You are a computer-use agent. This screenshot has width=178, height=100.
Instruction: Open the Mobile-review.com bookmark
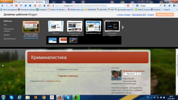(76, 10)
